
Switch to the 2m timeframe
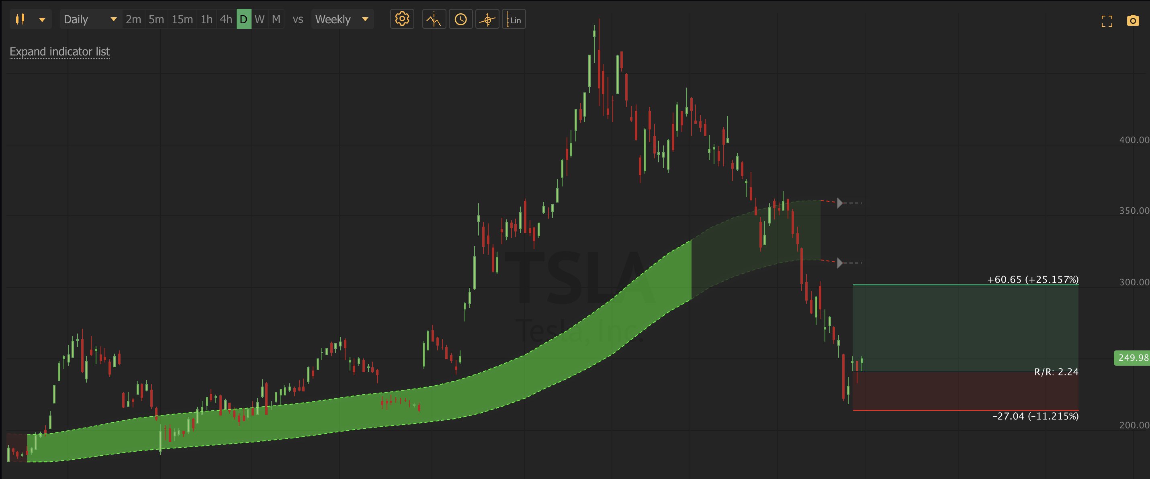coord(133,19)
